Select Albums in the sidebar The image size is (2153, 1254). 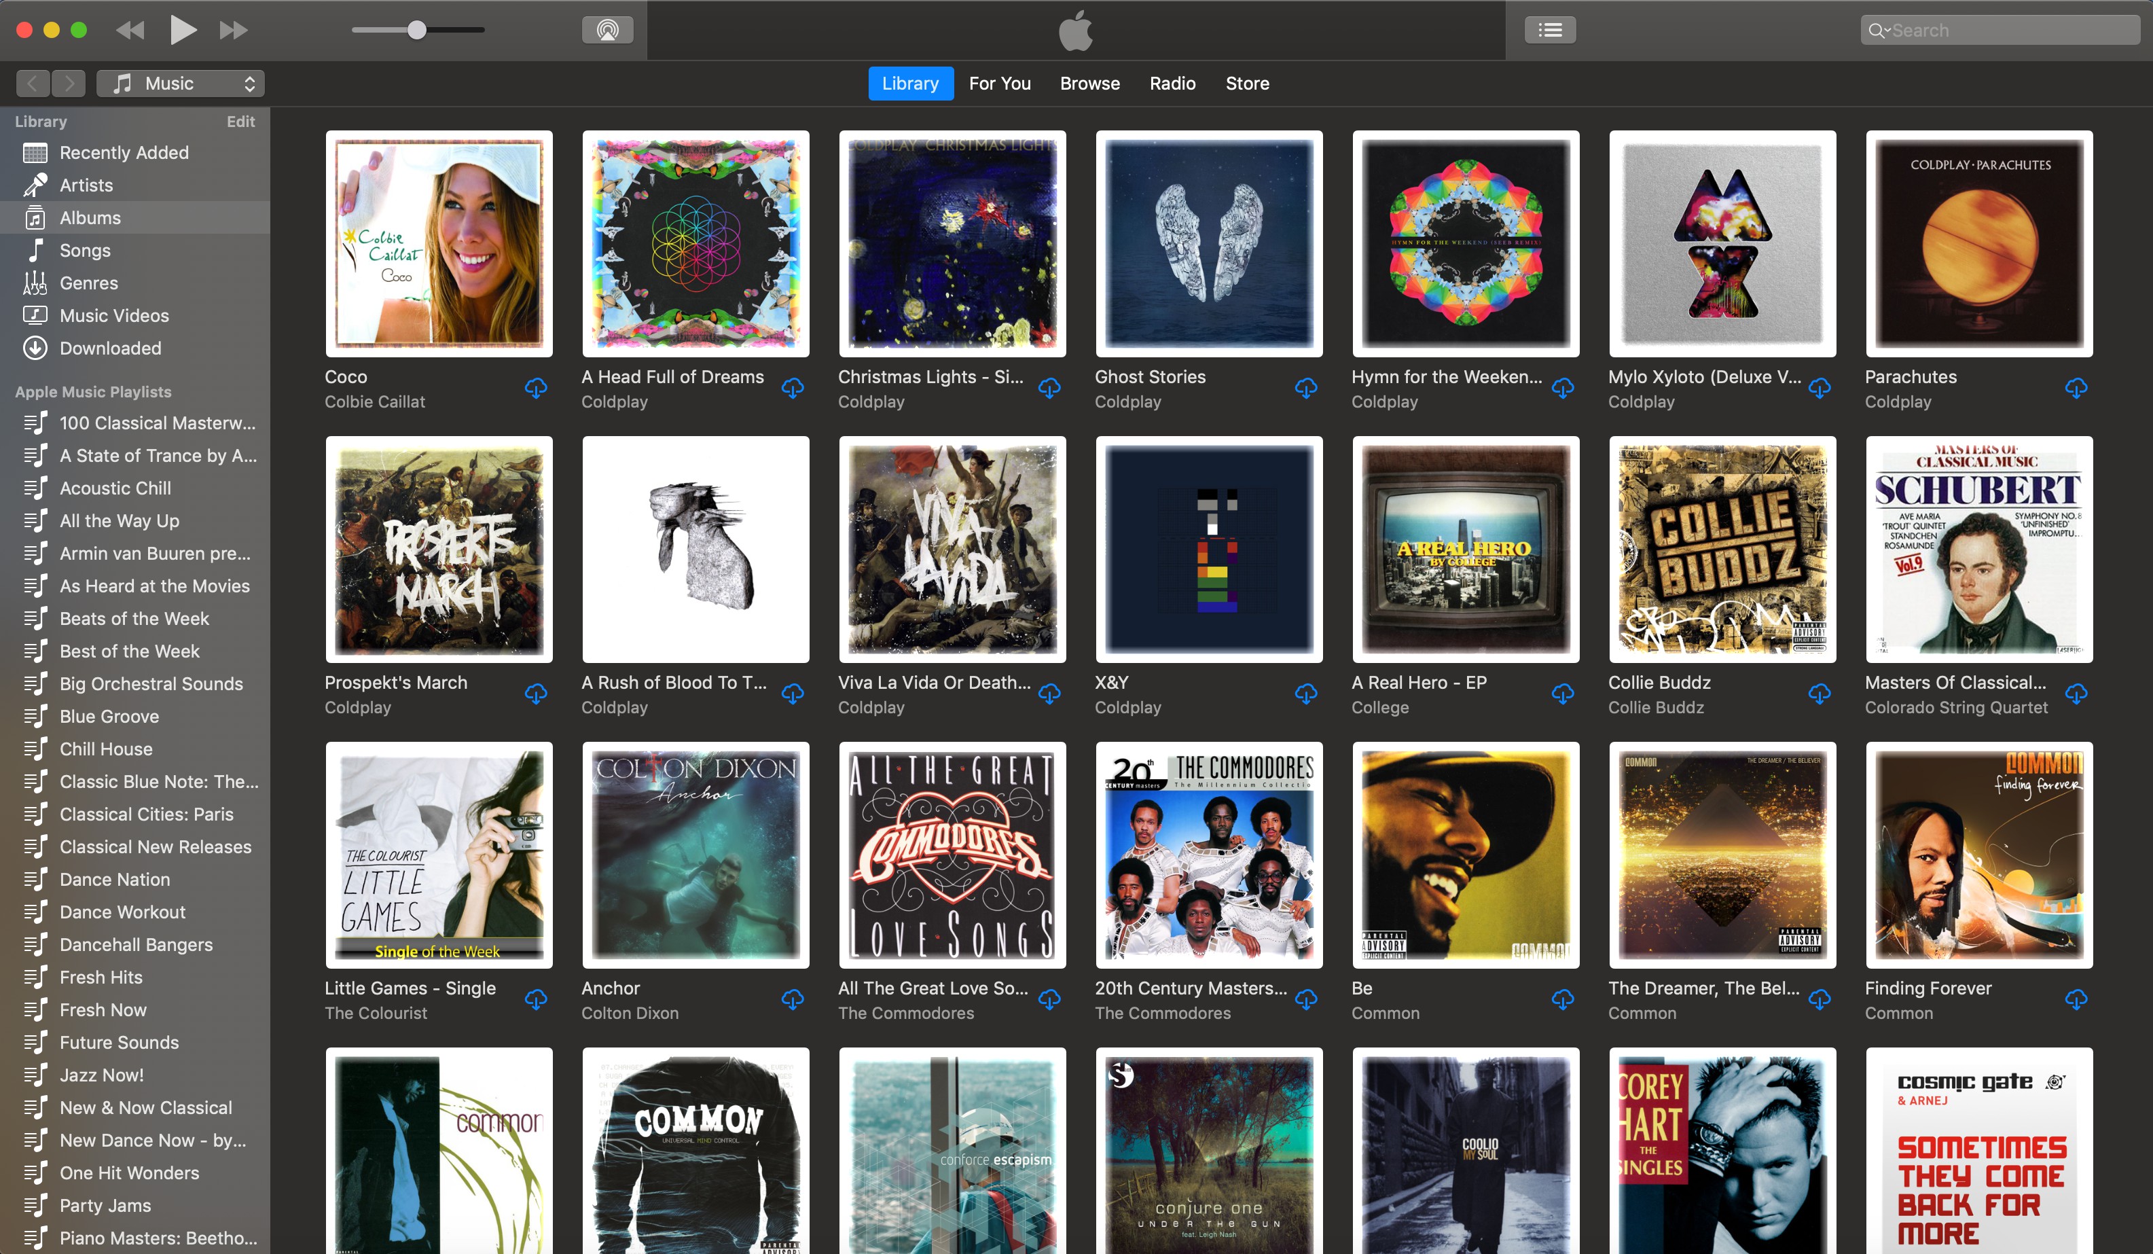click(135, 217)
